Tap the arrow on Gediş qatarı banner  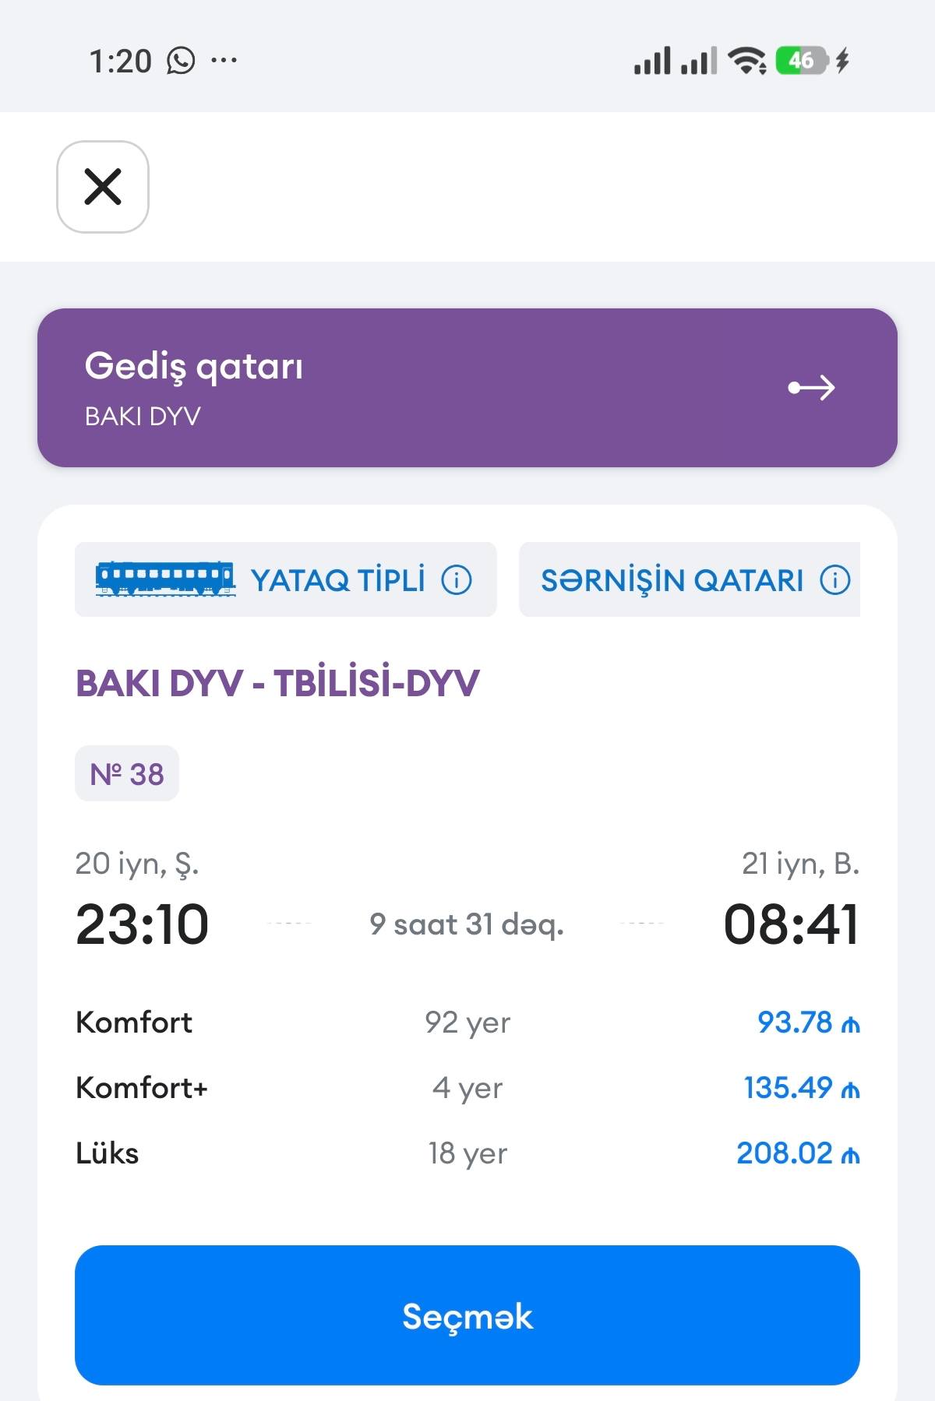coord(811,387)
